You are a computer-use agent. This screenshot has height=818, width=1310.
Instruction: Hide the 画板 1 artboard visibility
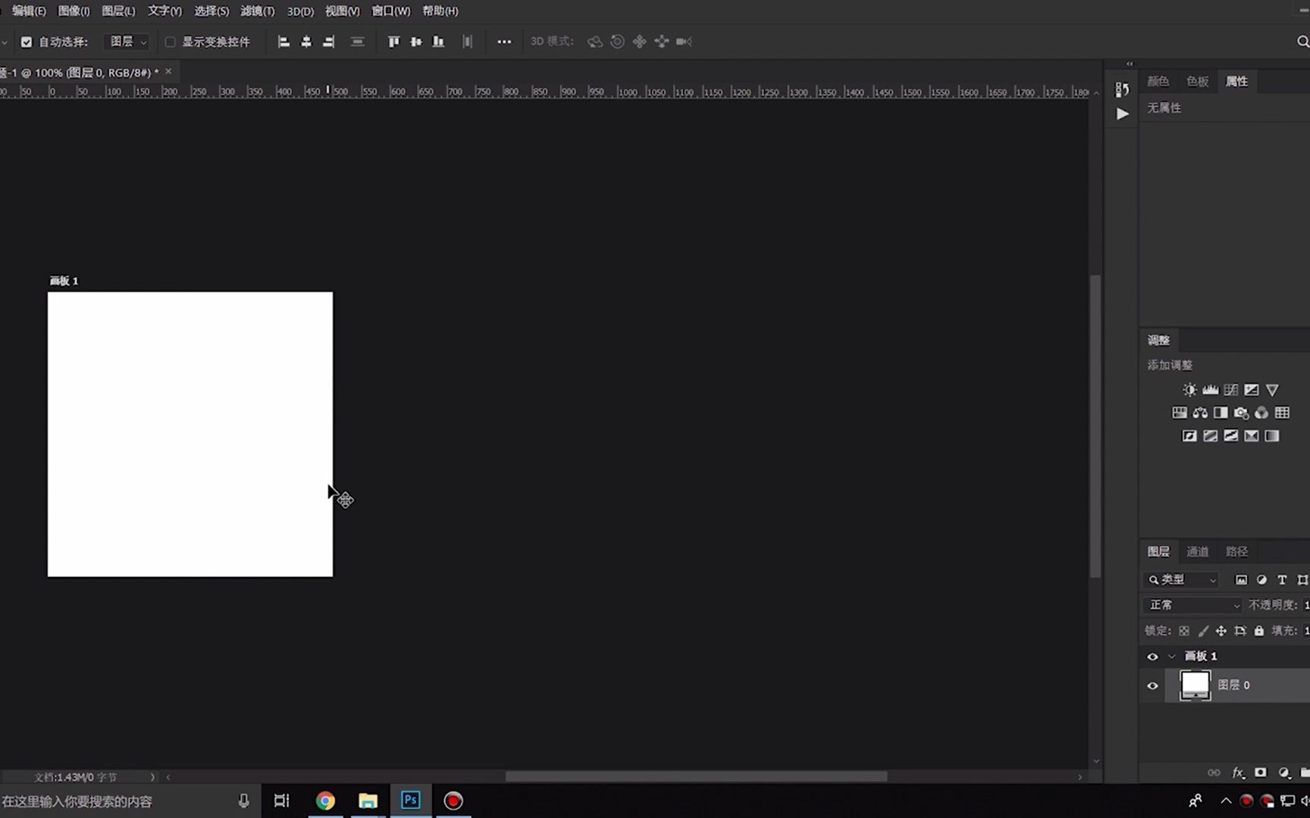tap(1152, 657)
